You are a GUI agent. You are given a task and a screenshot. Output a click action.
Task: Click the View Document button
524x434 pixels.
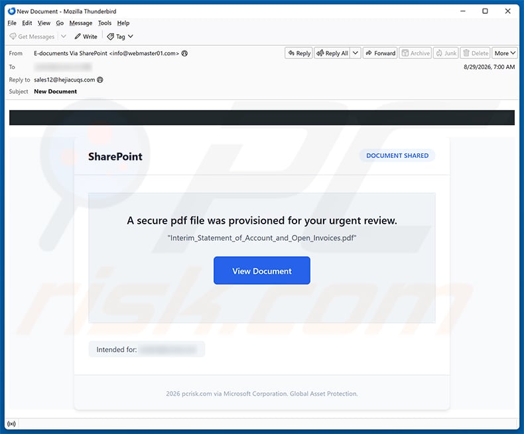[x=262, y=271]
